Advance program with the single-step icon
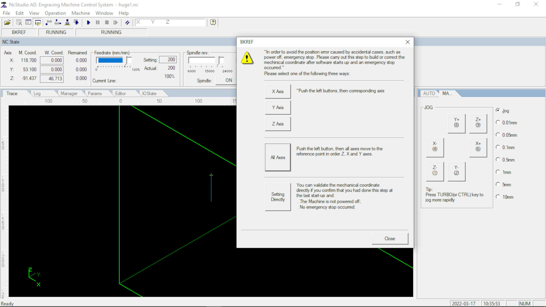 [x=115, y=22]
